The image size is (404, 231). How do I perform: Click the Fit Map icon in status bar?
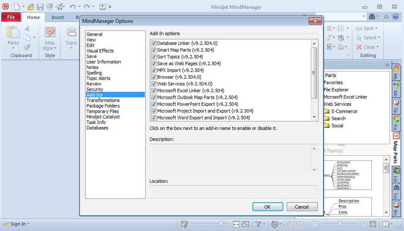373,224
